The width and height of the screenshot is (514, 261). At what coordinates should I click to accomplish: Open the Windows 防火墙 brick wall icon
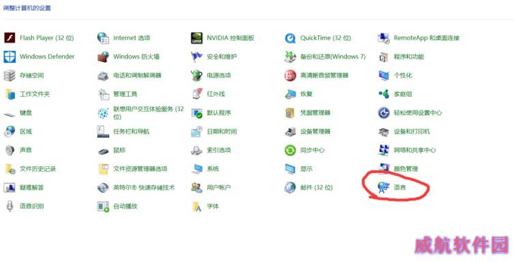(x=103, y=57)
